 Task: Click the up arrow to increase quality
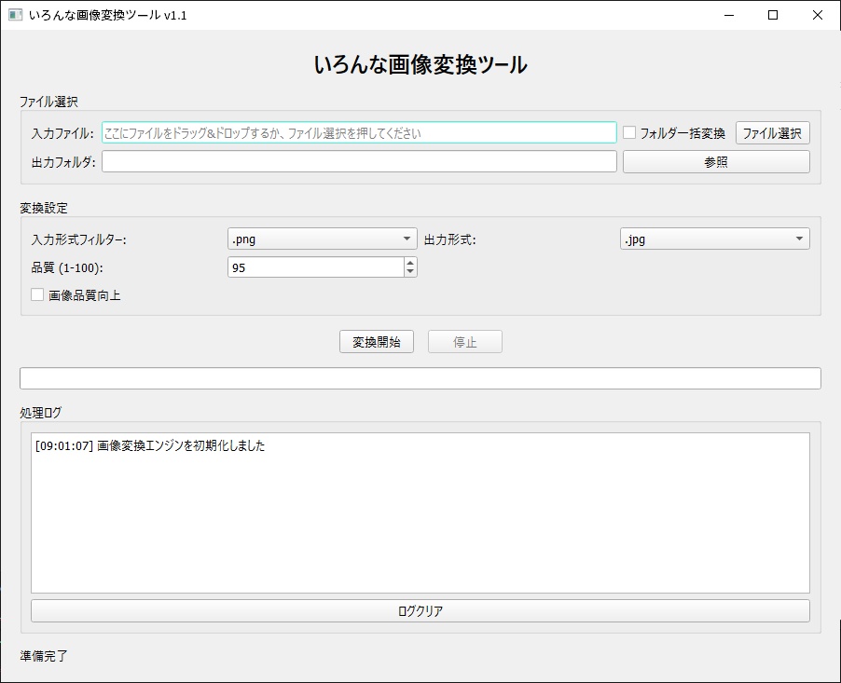coord(409,262)
